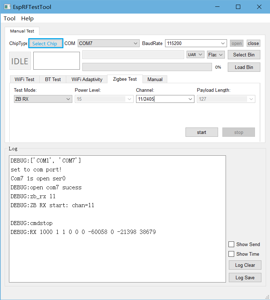Click the IDLE status indicator

tap(20, 61)
